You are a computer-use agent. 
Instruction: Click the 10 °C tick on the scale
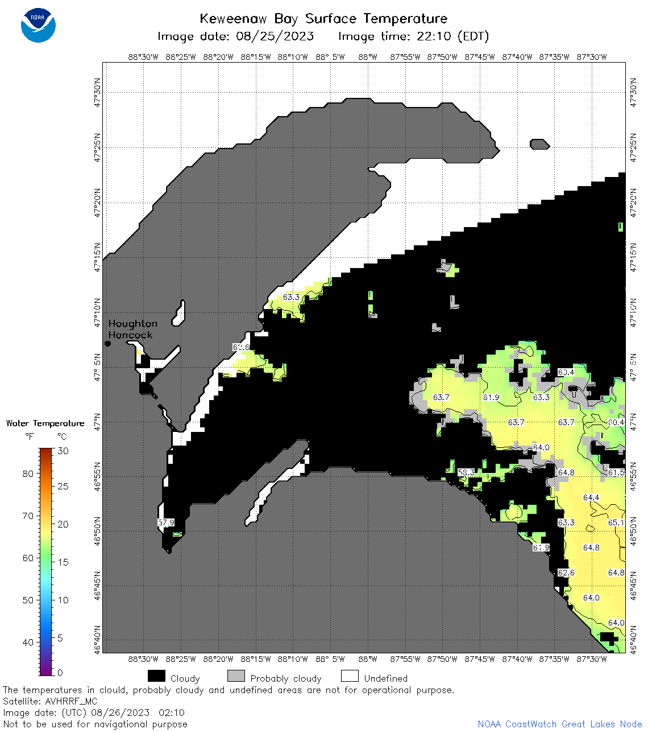click(x=63, y=600)
